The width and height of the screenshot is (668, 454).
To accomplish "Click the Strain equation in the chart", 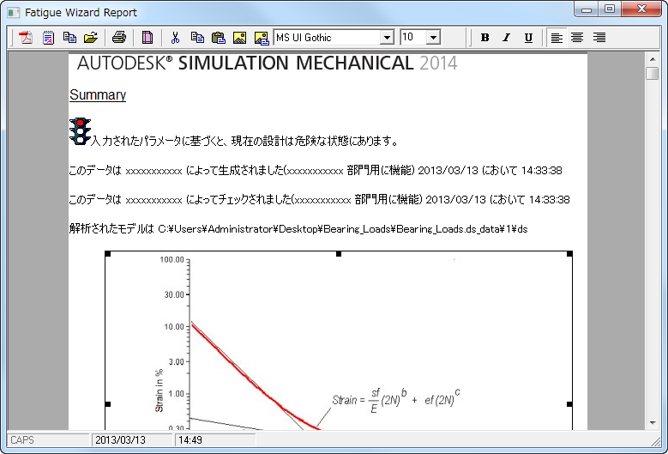I will [x=396, y=400].
